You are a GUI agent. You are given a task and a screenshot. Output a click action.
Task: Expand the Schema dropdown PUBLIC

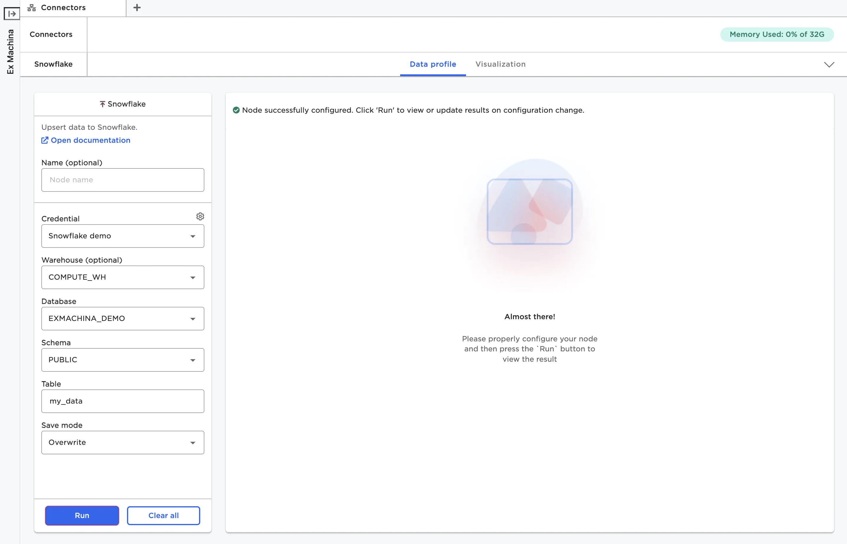pyautogui.click(x=122, y=360)
